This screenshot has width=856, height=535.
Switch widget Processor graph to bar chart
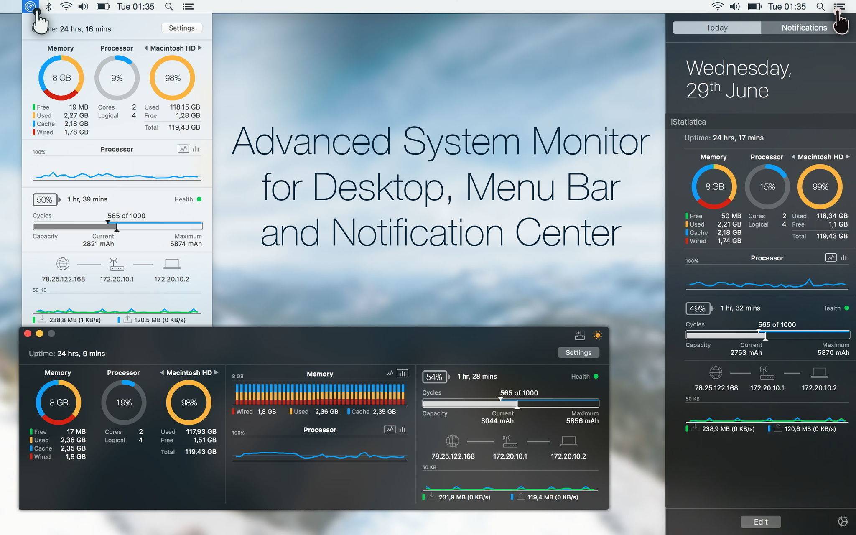[x=844, y=257]
